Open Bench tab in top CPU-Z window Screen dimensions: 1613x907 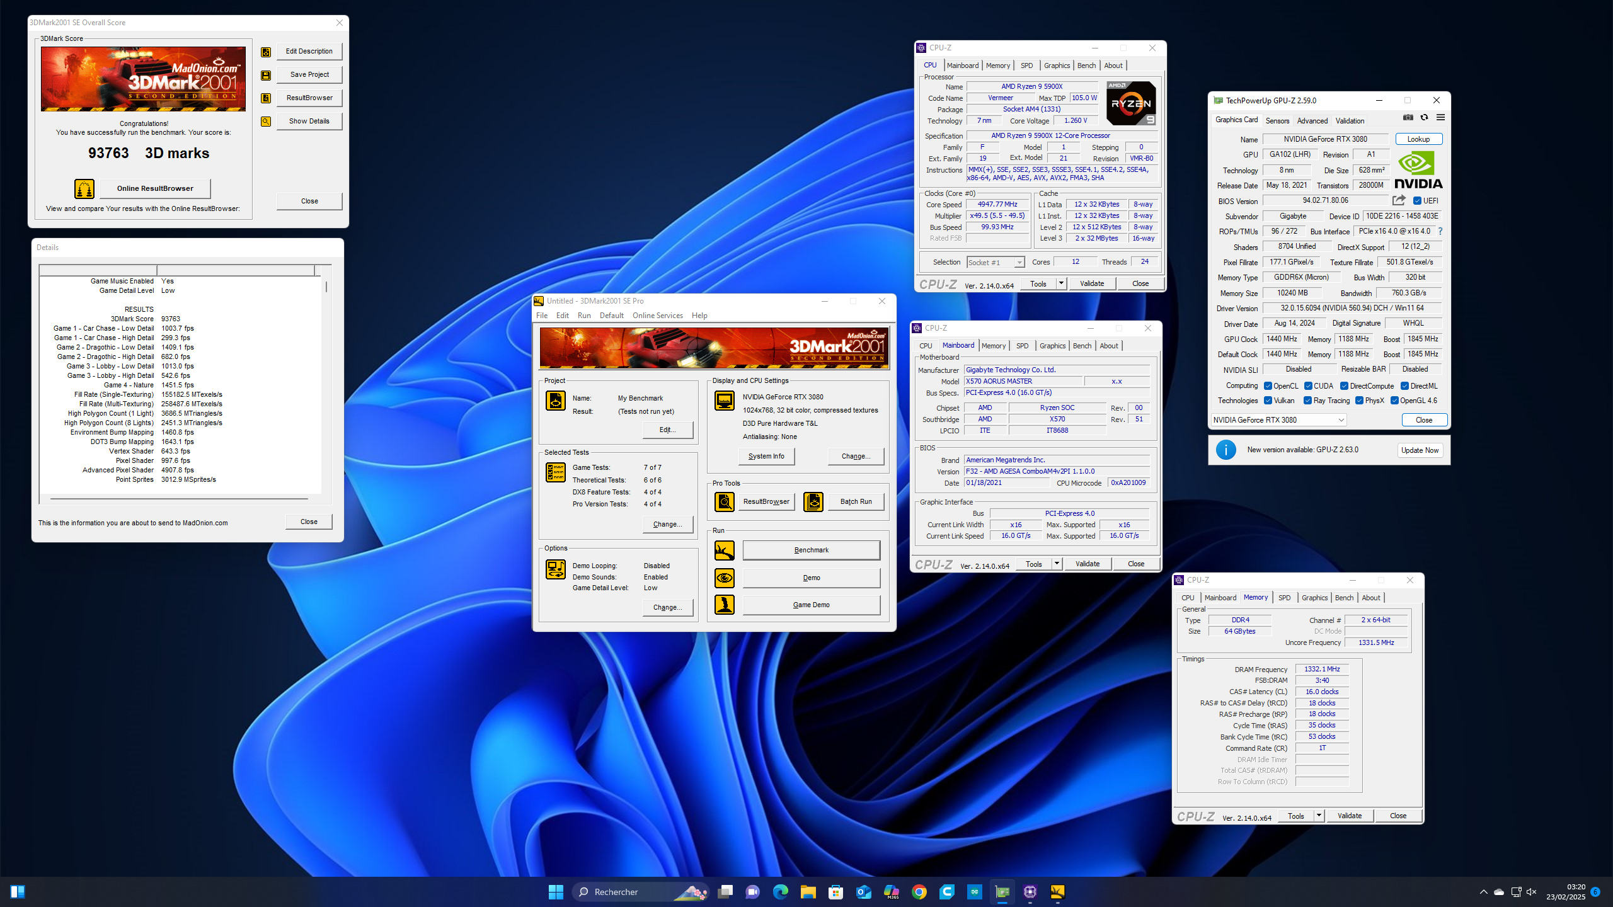click(1086, 66)
